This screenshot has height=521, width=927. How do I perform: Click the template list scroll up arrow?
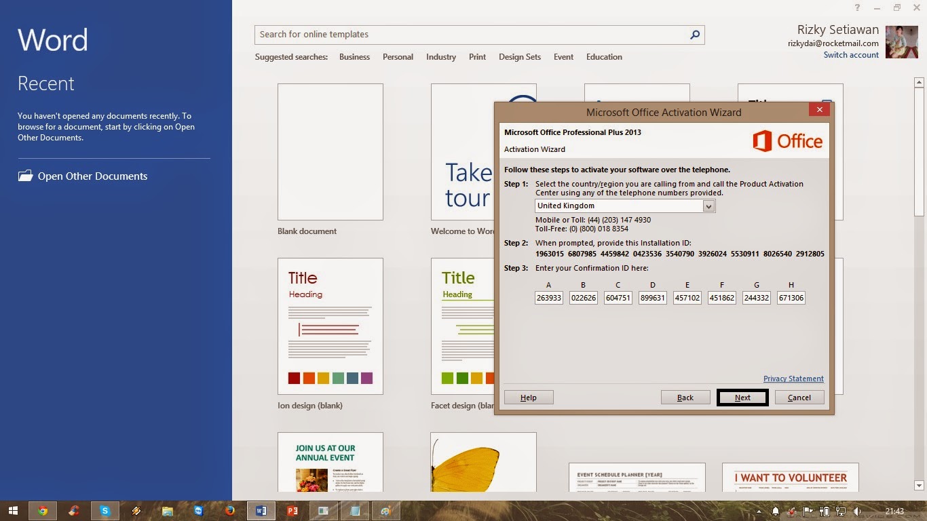tap(920, 82)
